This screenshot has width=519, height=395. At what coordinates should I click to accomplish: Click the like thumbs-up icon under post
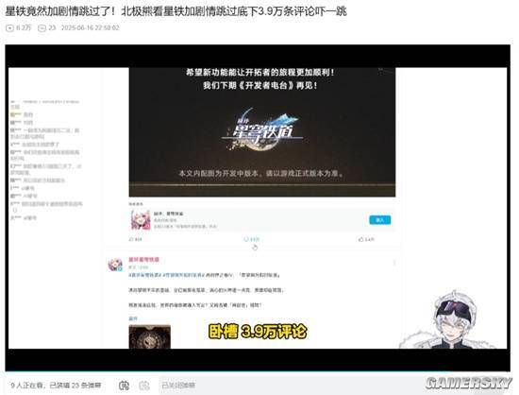click(361, 239)
